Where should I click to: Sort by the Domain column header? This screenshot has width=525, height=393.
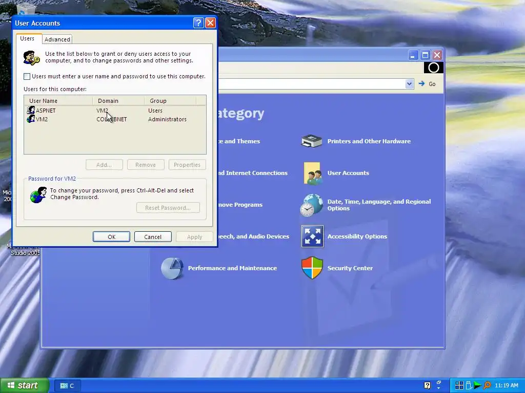118,101
